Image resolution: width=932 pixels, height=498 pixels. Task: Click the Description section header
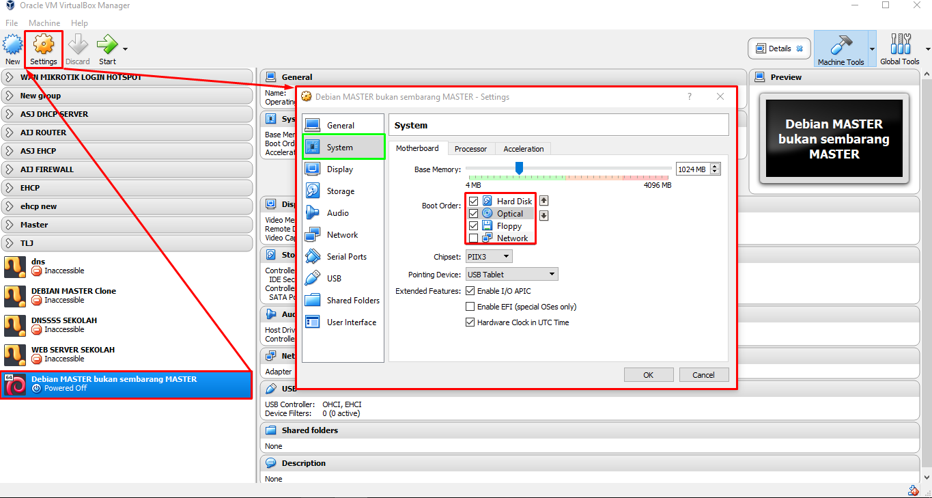[x=589, y=463]
